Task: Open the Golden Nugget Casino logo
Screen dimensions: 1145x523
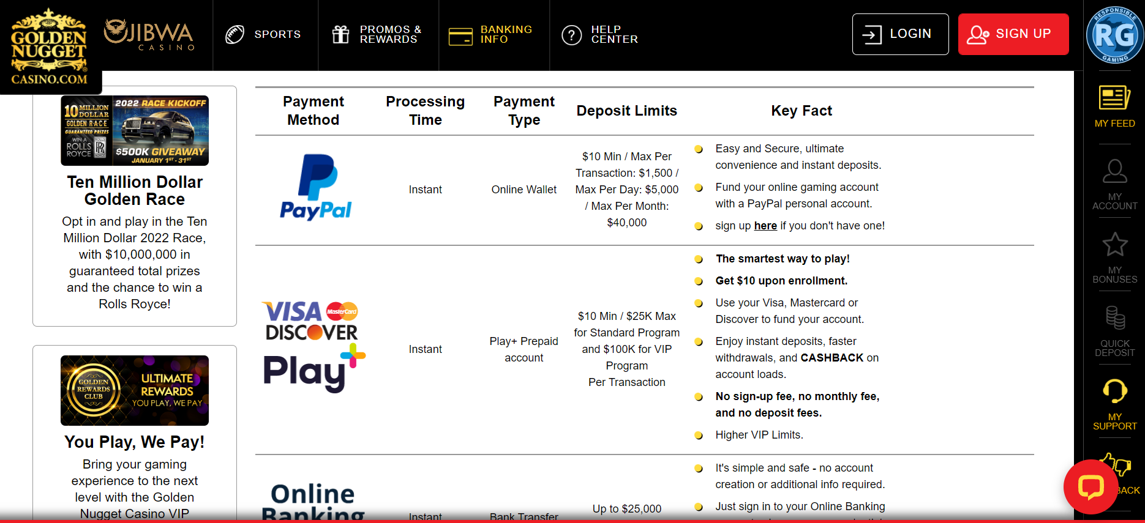Action: (49, 46)
